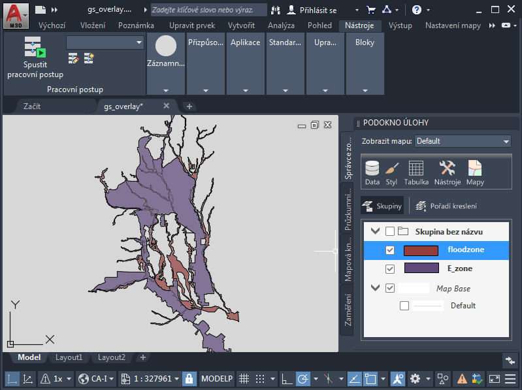
Task: Click the vertical exaggeration 1x triangle icon
Action: [45, 379]
